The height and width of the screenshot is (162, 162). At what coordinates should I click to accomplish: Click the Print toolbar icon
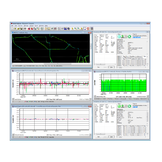(25, 29)
